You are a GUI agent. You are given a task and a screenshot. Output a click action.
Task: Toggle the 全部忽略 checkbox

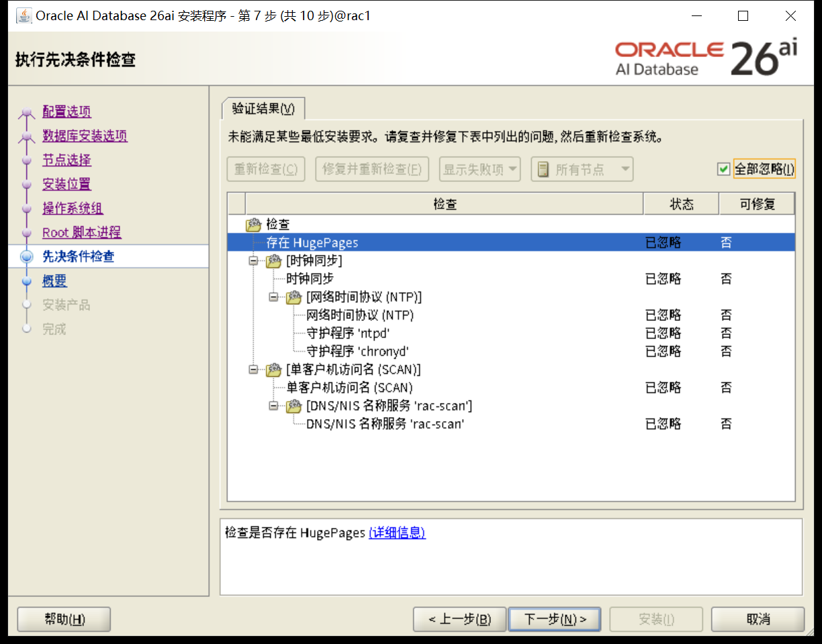(x=723, y=169)
